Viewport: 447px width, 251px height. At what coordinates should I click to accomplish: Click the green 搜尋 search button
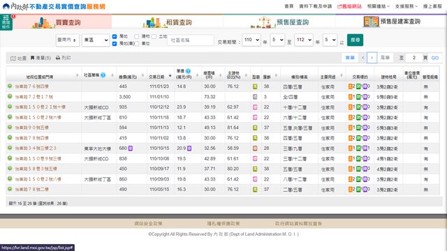[x=355, y=40]
